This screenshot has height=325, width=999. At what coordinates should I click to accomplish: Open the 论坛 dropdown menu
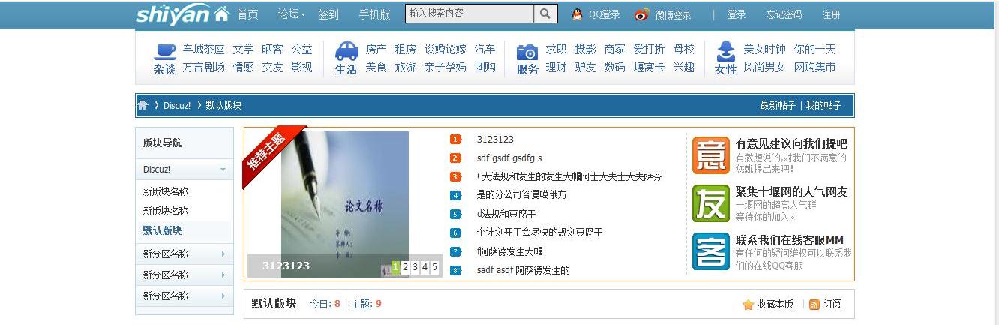click(x=292, y=14)
